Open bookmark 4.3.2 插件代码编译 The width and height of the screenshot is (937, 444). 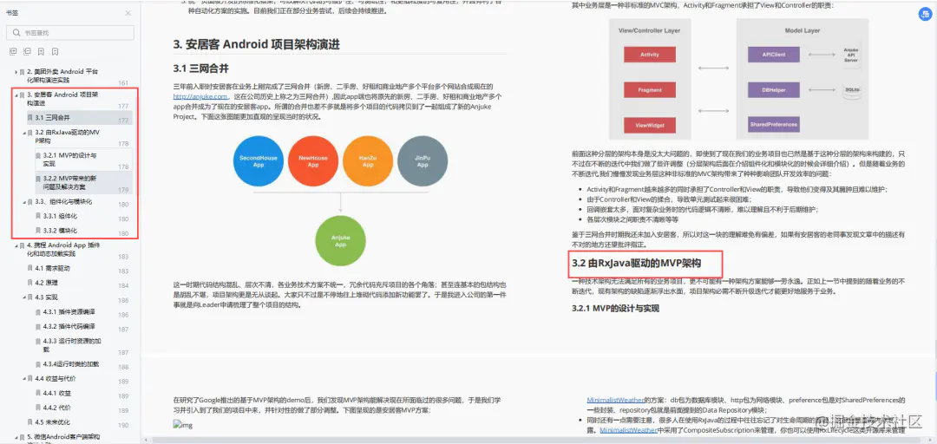tap(69, 326)
